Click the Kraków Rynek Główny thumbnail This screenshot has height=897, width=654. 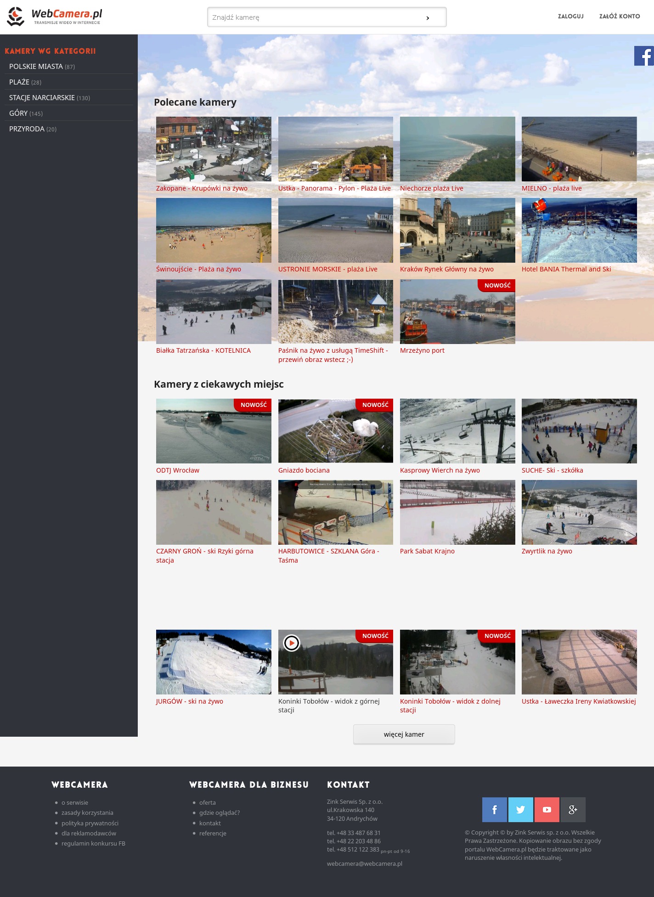click(x=457, y=230)
